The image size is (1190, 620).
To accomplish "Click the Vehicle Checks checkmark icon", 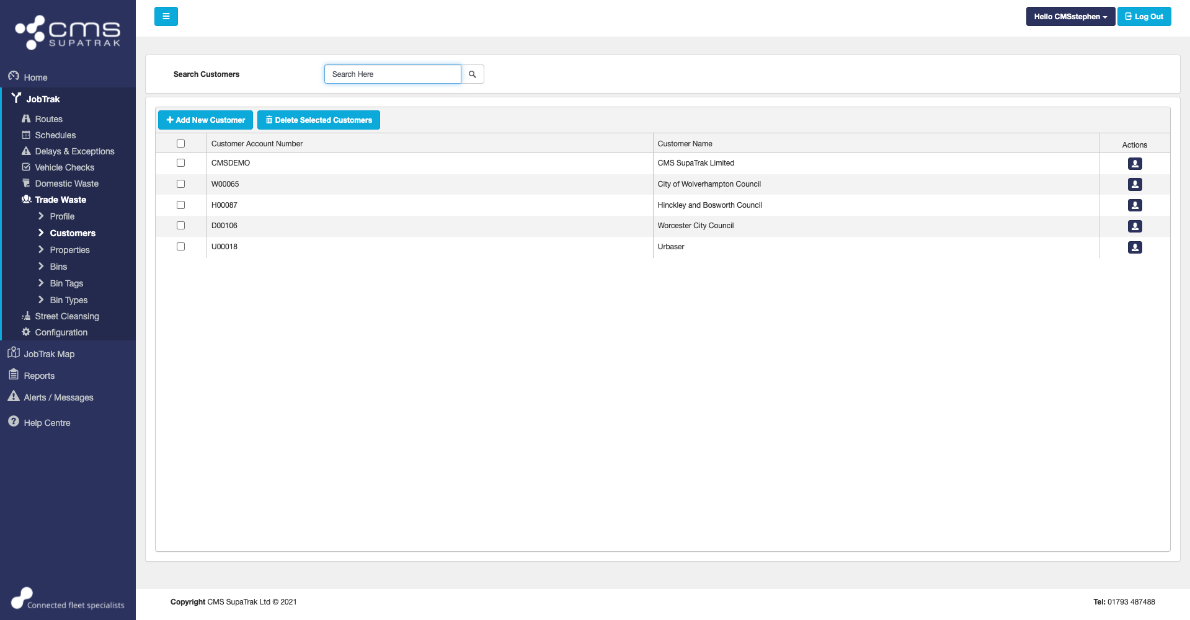I will click(x=26, y=167).
